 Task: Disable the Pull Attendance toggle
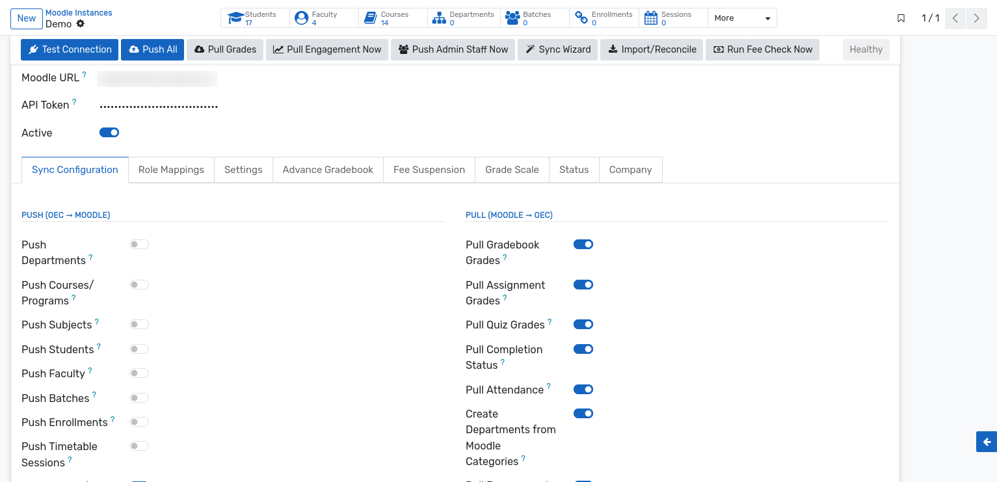click(x=583, y=390)
